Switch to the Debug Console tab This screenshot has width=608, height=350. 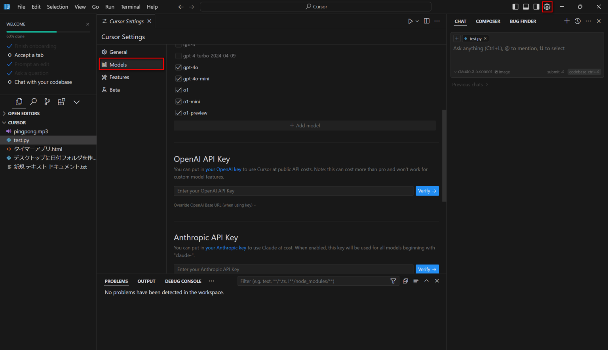(x=183, y=281)
